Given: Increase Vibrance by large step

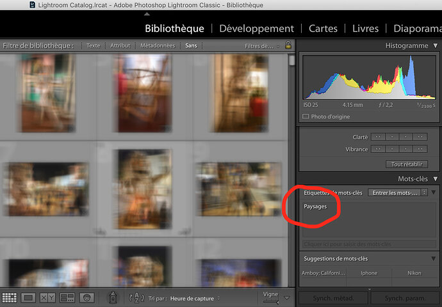Looking at the screenshot, I should click(x=420, y=149).
